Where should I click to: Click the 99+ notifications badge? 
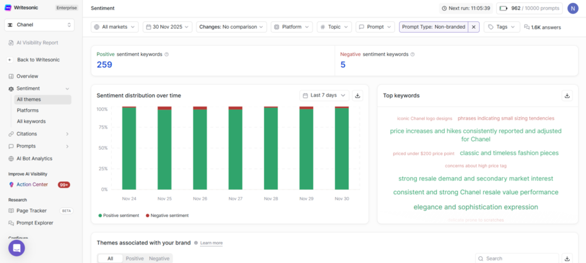64,185
